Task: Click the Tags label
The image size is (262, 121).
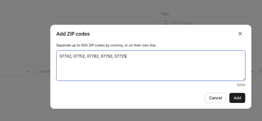Action: coord(165,14)
